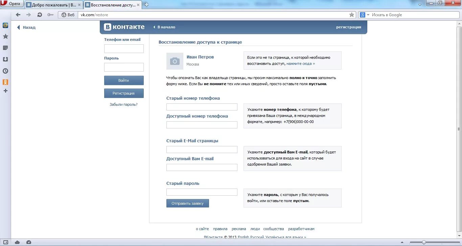462x246 pixels.
Task: Click the 'Восстановление доступа к странице' heading
Action: pos(200,42)
